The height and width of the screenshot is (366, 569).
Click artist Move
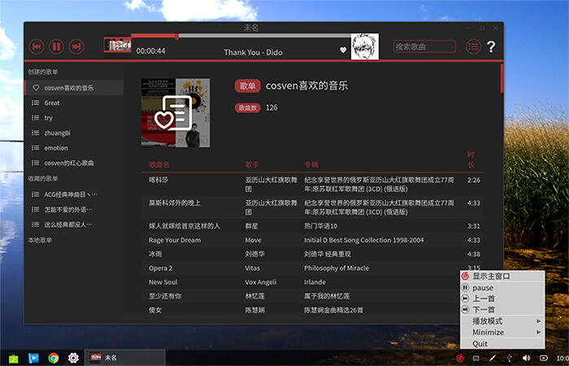pyautogui.click(x=253, y=241)
